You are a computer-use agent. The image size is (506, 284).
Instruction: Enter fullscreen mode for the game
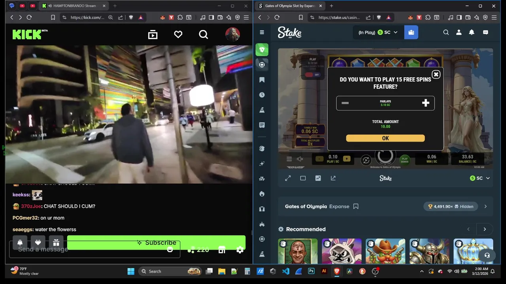coord(288,178)
